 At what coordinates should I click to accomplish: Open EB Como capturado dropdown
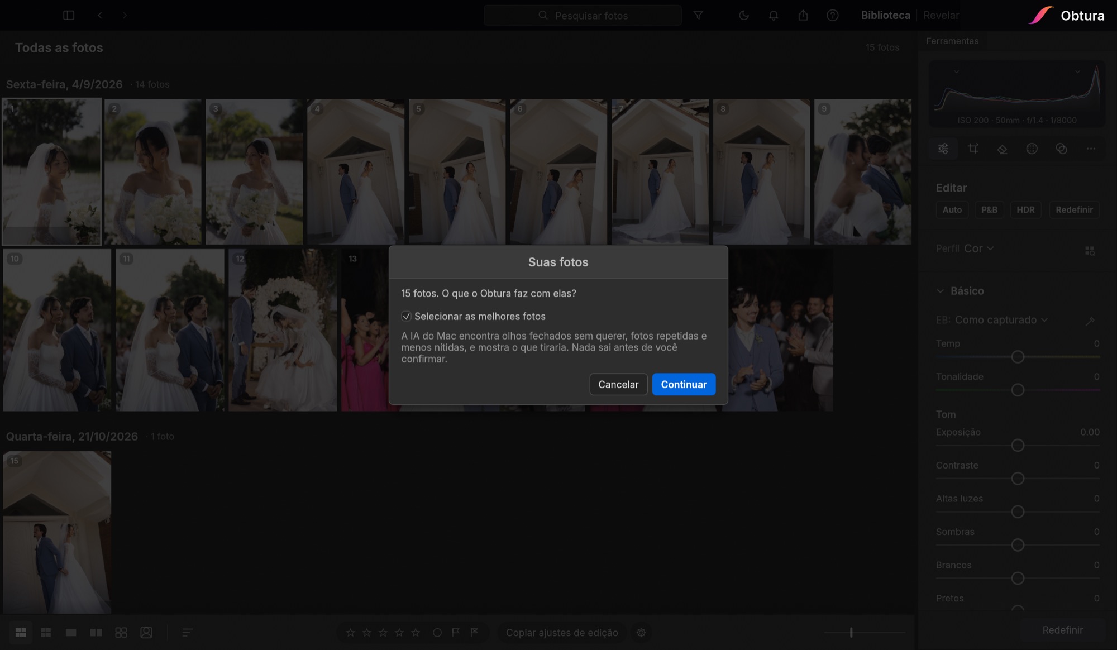pyautogui.click(x=1001, y=320)
